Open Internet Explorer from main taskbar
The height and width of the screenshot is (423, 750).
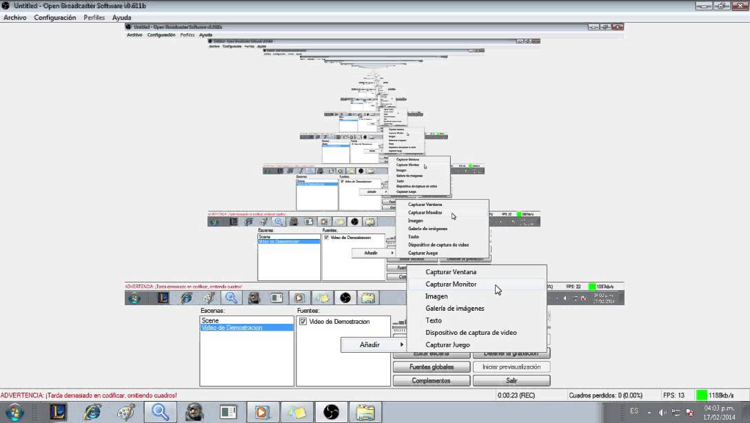92,412
